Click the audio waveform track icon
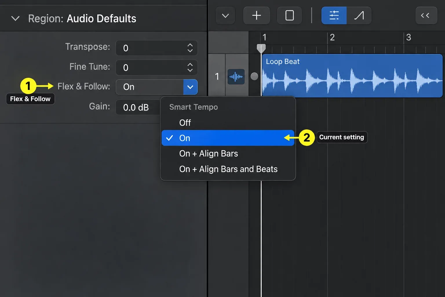The width and height of the screenshot is (445, 297). click(x=236, y=77)
